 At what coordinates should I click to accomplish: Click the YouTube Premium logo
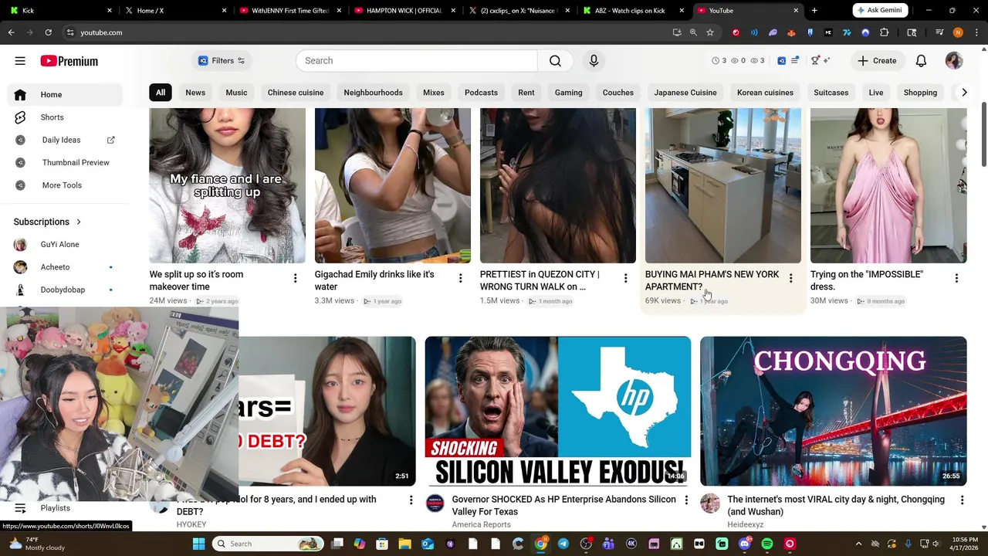69,61
